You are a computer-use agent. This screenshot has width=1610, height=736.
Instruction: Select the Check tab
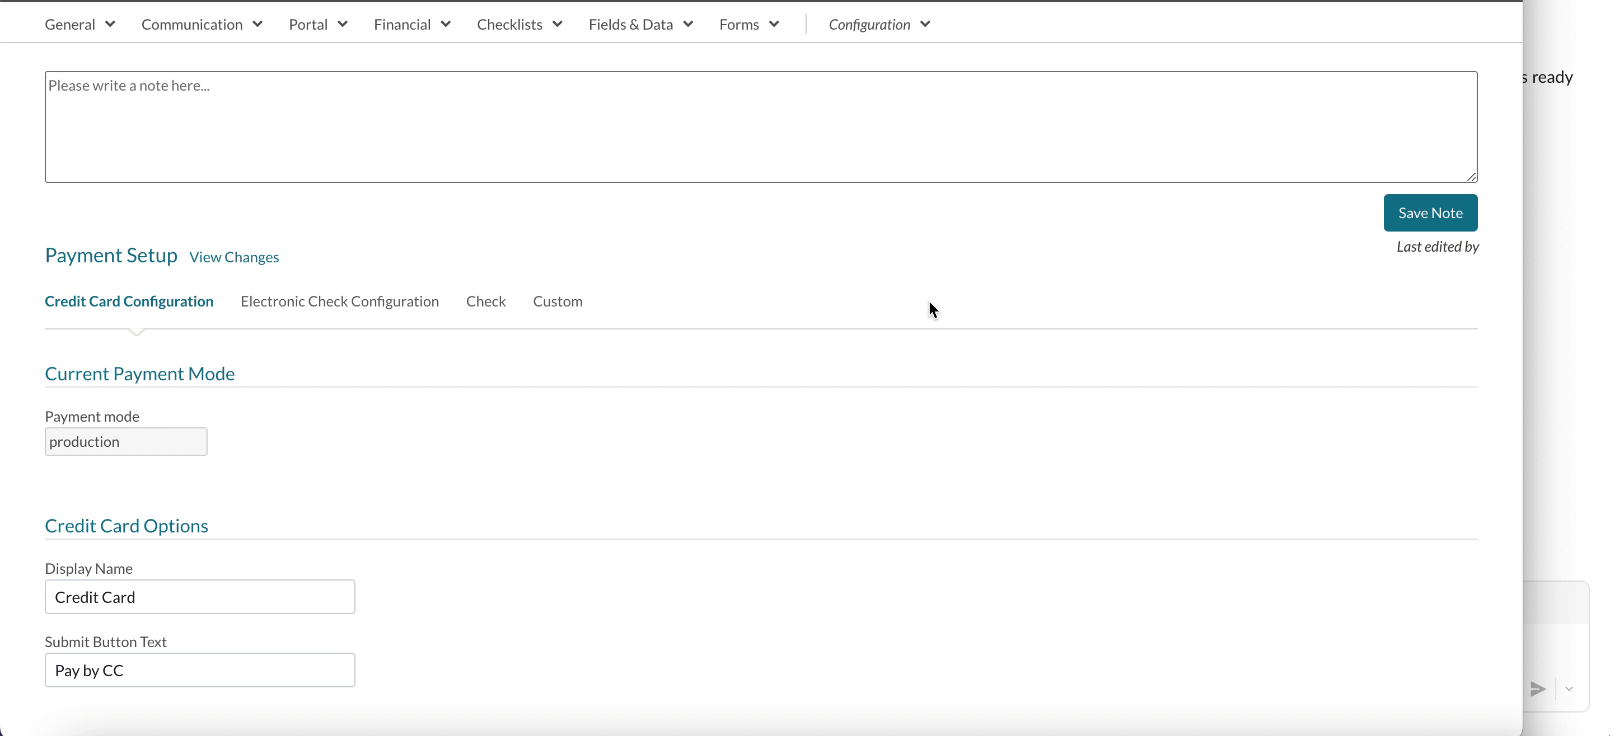pos(485,301)
